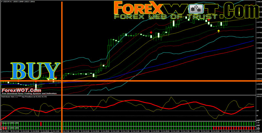Click the red down arrow near the chart's upper right
Image resolution: width=262 pixels, height=133 pixels.
click(x=209, y=20)
